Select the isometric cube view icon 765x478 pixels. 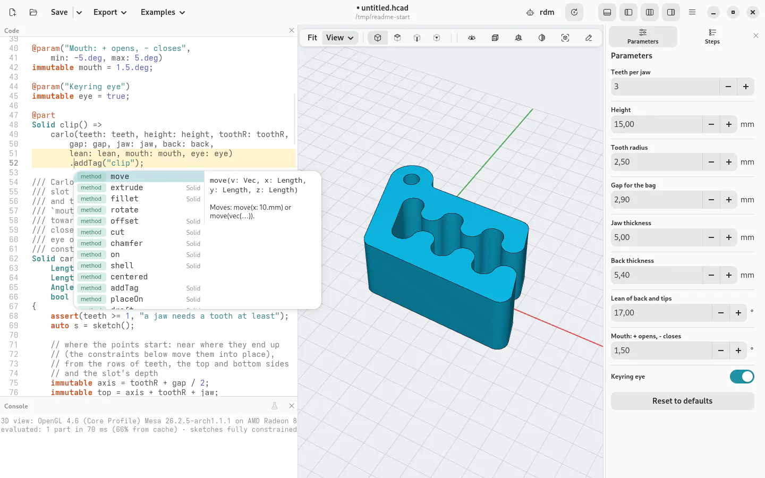(x=378, y=38)
